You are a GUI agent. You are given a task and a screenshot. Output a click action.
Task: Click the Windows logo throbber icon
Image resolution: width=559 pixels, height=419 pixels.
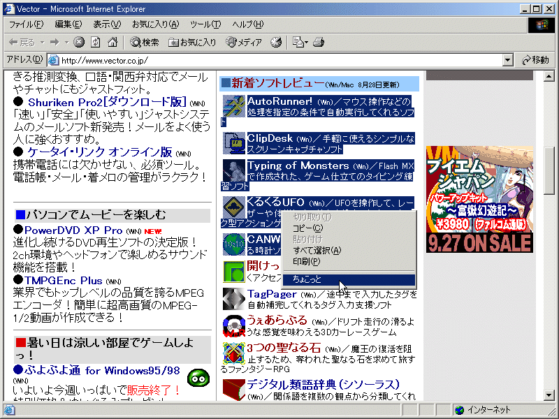click(x=541, y=24)
